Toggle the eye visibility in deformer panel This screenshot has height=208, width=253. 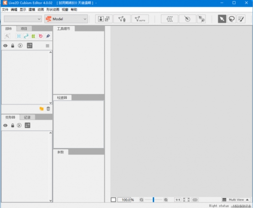click(5, 125)
